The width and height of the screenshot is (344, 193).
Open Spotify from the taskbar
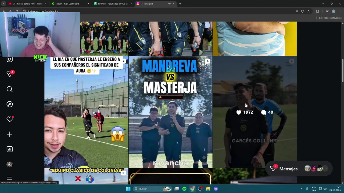click(x=184, y=189)
